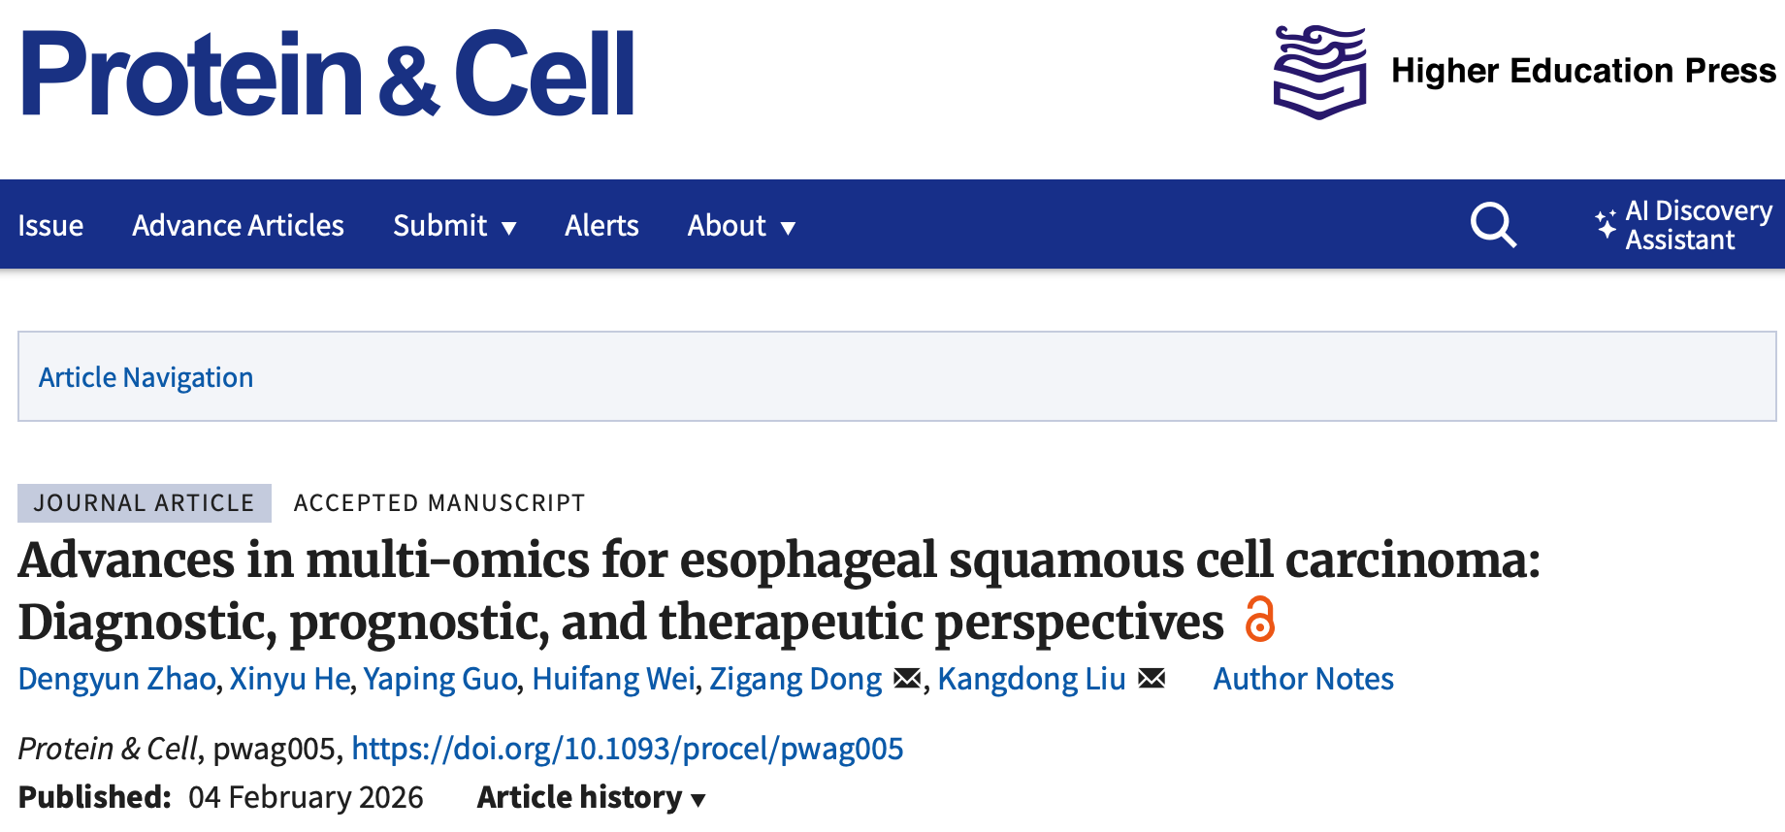This screenshot has height=832, width=1785.
Task: Click the open access lock icon
Action: [1259, 620]
